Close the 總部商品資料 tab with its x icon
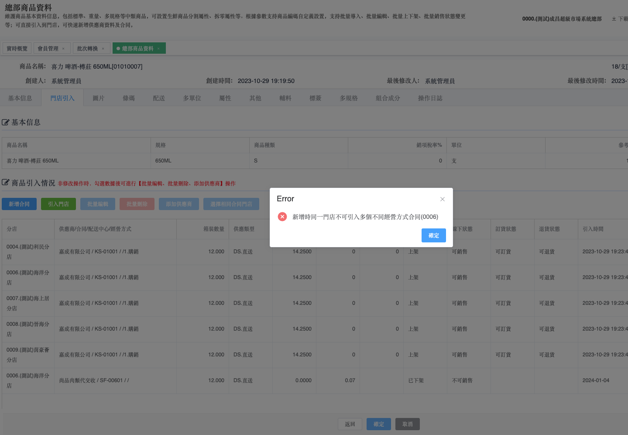Screen dimensions: 628x435 tap(158, 48)
